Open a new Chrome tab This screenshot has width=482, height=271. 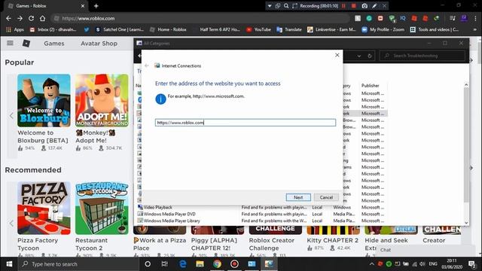[x=96, y=6]
